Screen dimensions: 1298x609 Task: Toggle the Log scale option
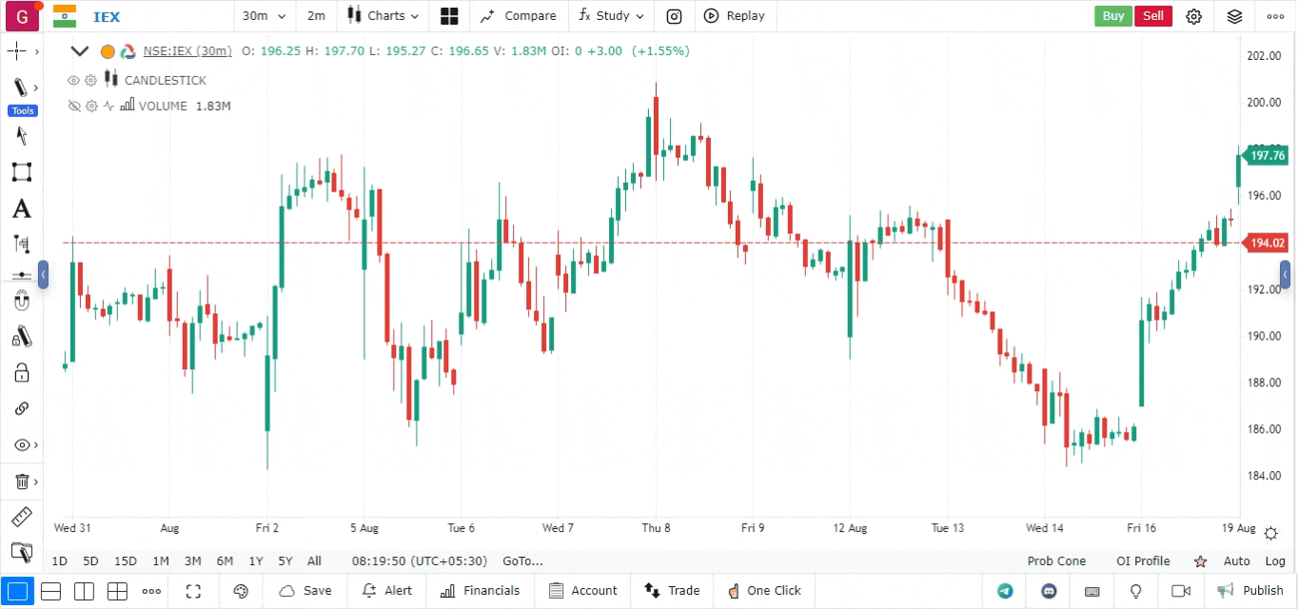pos(1275,561)
